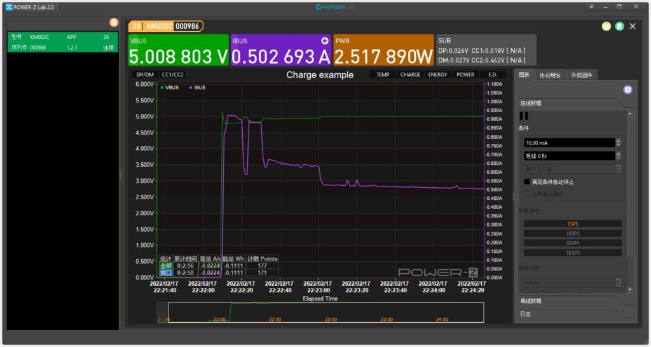Toggle the E.D. chart option
This screenshot has height=347, width=651.
coord(493,74)
